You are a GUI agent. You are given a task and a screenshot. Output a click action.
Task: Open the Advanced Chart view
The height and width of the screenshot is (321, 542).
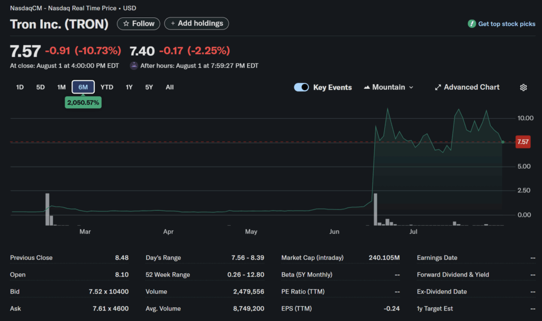467,87
